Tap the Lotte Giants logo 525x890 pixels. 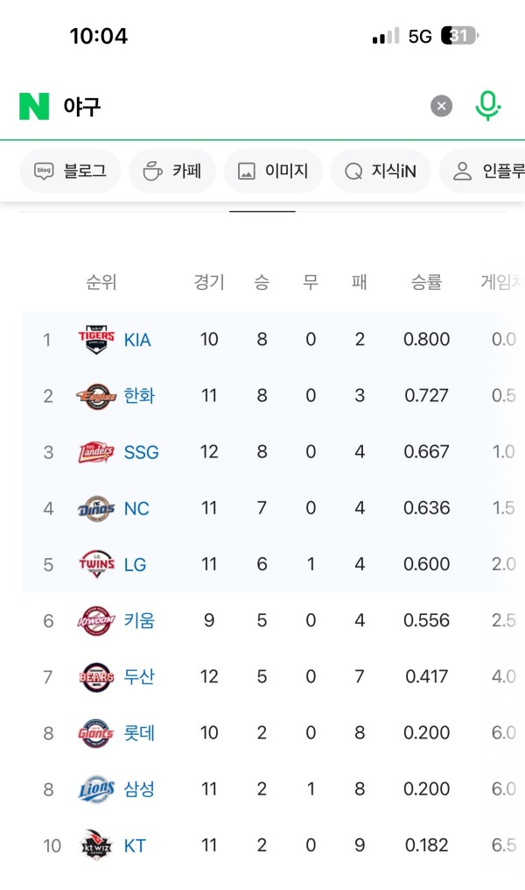(x=96, y=733)
